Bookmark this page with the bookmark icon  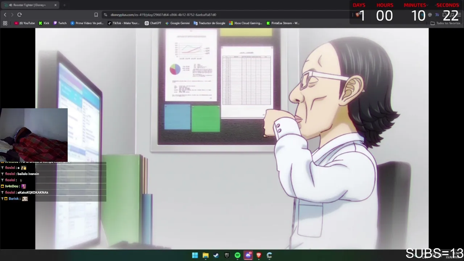click(x=96, y=14)
